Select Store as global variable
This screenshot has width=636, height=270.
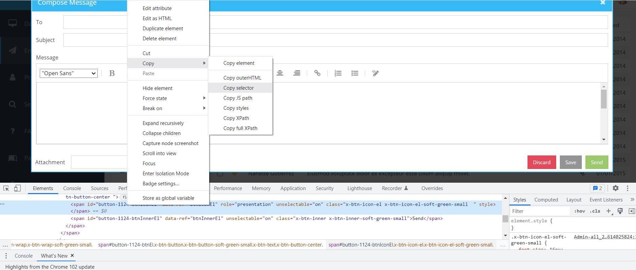(168, 198)
